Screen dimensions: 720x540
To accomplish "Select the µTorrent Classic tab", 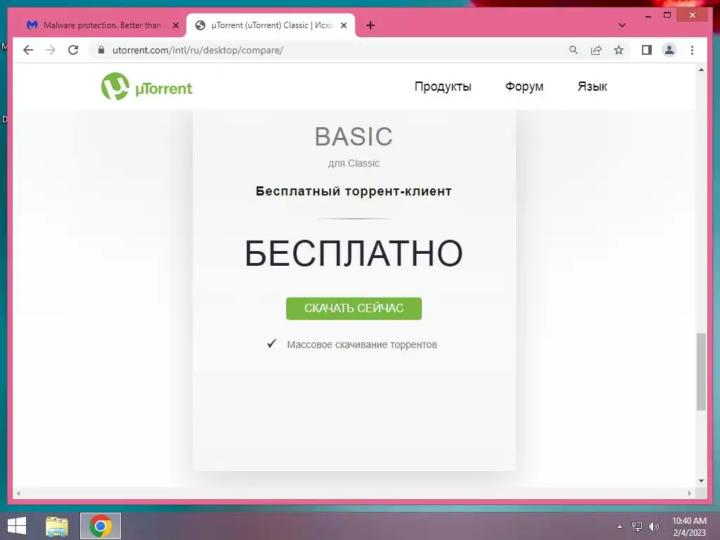I will pyautogui.click(x=271, y=25).
